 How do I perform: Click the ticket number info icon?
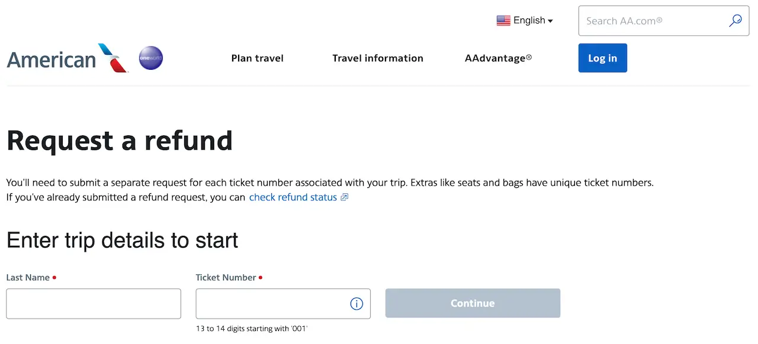tap(356, 304)
